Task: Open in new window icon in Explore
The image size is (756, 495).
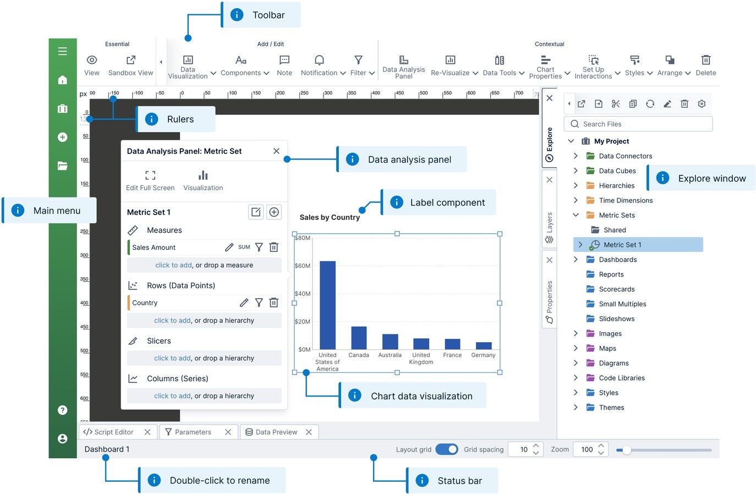Action: 582,103
